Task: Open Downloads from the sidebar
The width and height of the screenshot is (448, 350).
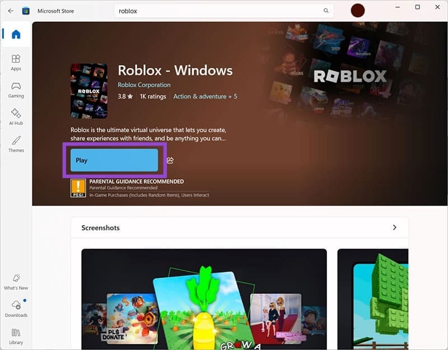Action: click(x=16, y=309)
